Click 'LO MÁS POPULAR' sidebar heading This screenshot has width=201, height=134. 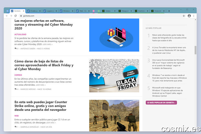tap(154, 28)
